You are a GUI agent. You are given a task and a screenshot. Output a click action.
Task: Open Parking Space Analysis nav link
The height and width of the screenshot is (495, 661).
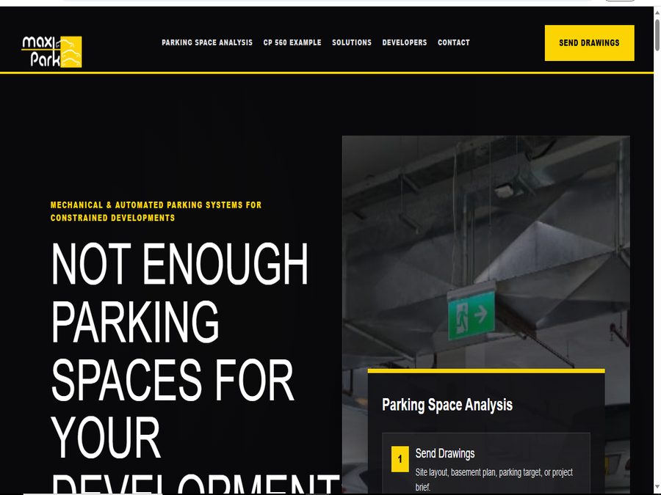207,43
